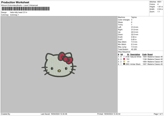
Task: Click the Amber Black thread swatch
Action: (x=124, y=64)
